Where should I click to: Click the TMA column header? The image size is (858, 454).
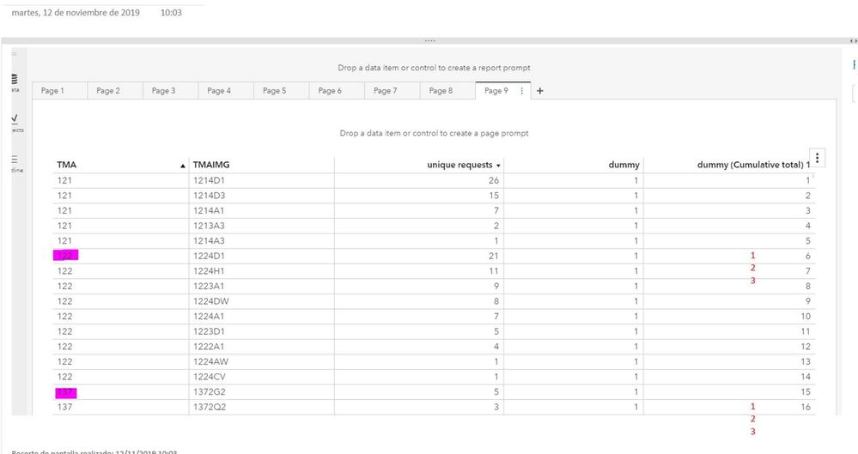pos(67,165)
